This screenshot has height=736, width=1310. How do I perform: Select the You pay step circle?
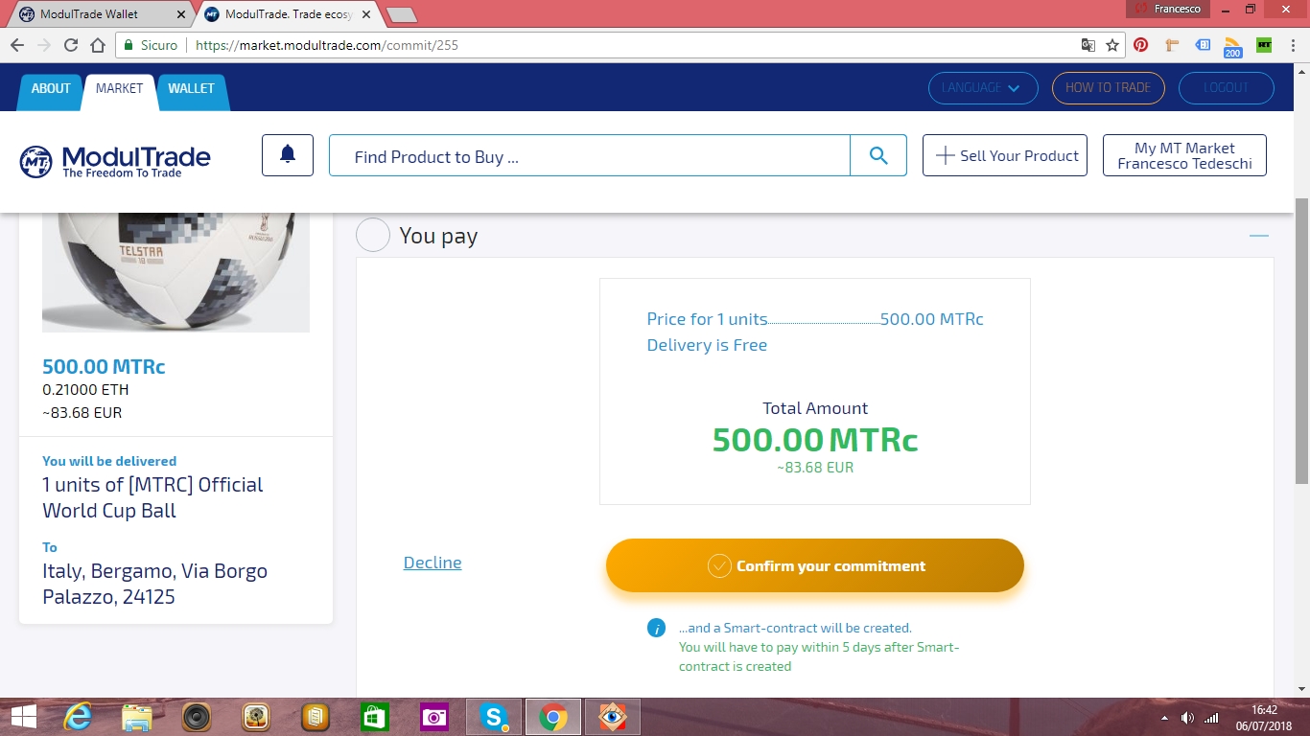click(373, 235)
